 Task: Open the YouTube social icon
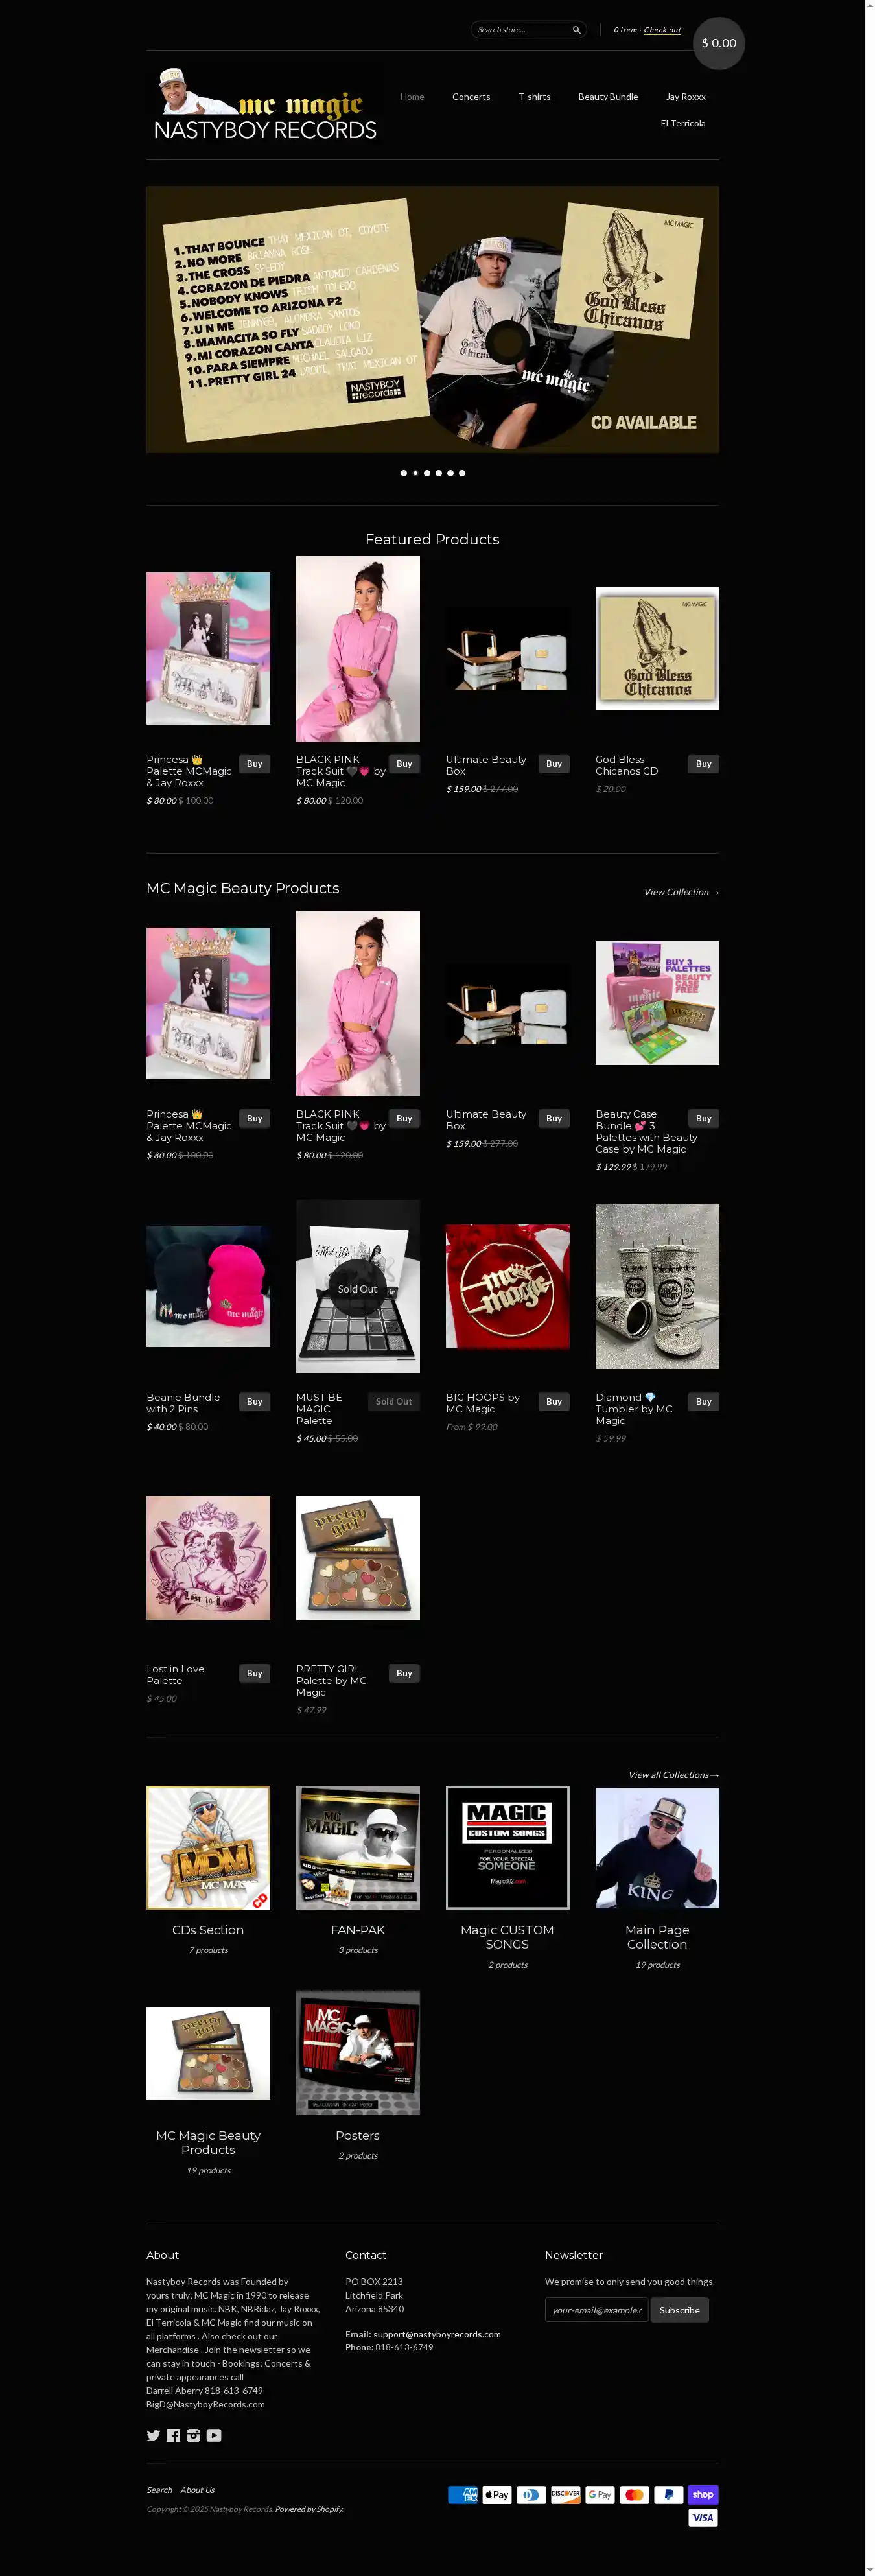click(214, 2435)
